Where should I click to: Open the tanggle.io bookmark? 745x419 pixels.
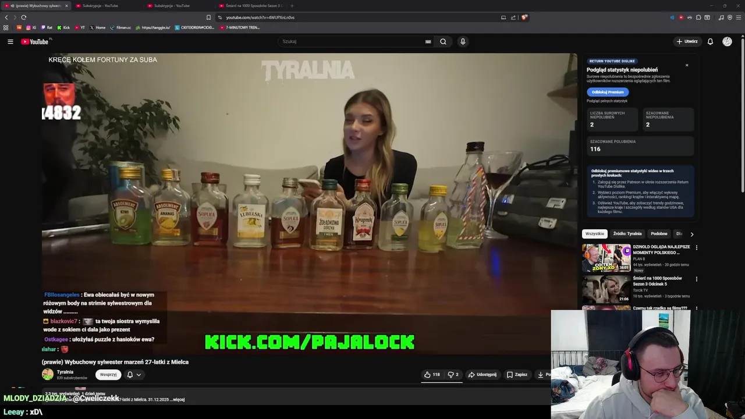(x=153, y=27)
